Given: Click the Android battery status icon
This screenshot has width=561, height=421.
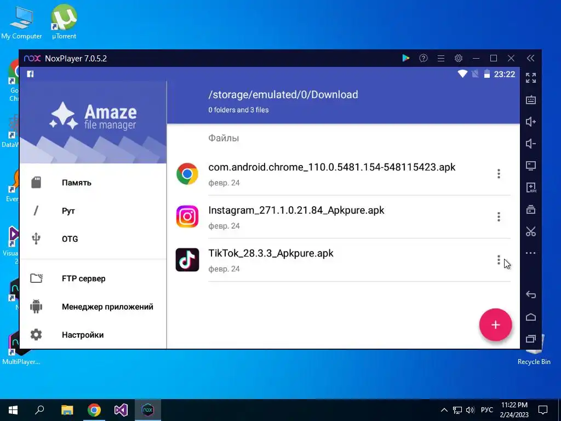Looking at the screenshot, I should 486,74.
